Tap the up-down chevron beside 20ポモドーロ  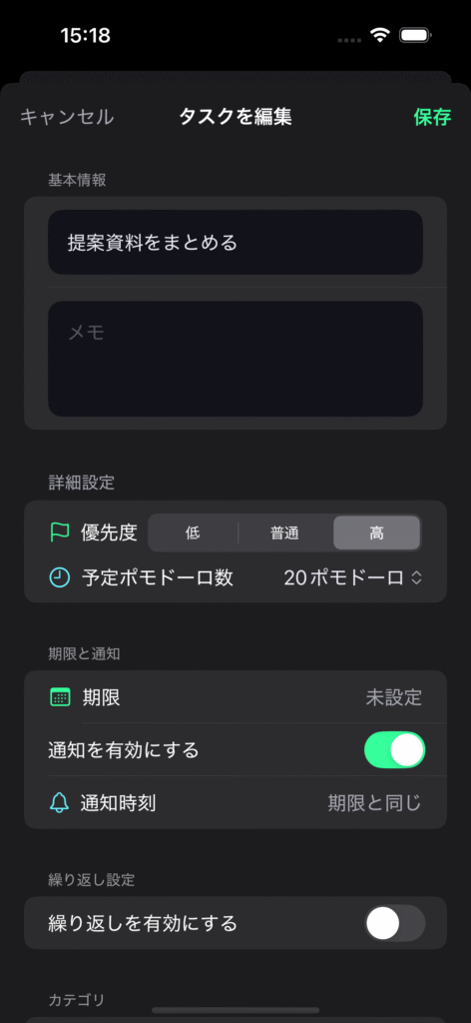click(x=416, y=577)
